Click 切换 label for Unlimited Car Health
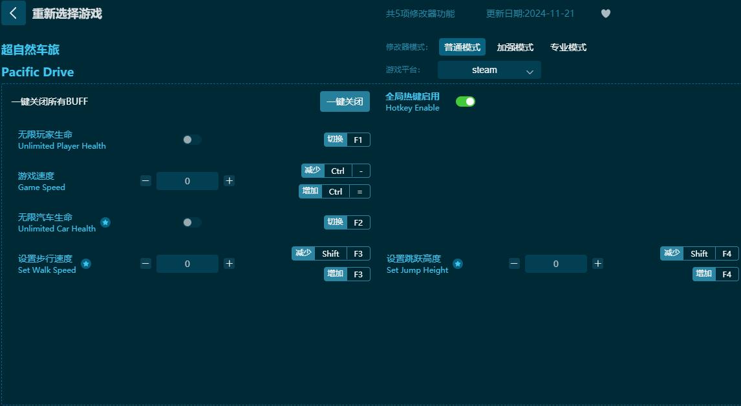 (336, 222)
